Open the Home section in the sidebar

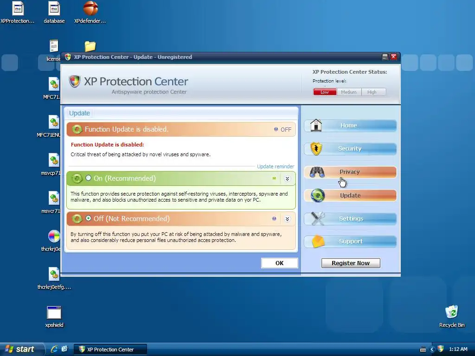pyautogui.click(x=350, y=126)
